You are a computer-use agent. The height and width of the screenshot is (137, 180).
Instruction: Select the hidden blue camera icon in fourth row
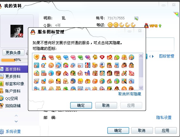click(x=131, y=81)
